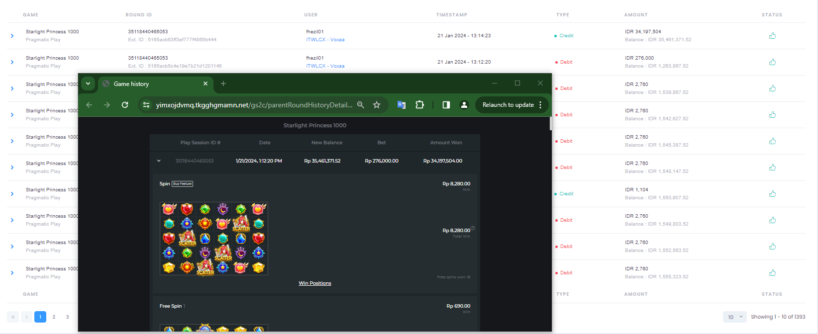Click thumbs-up icon in row with balance 1,549,803.52
Screen dimensions: 818x334
[772, 220]
